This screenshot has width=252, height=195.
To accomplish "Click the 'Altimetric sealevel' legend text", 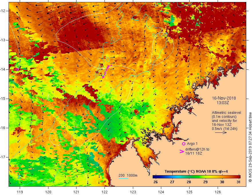I will [227, 113].
